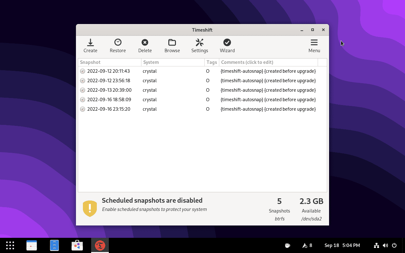Select snapshot 2022-09-12 20:11:43
This screenshot has height=253, width=405.
point(202,71)
